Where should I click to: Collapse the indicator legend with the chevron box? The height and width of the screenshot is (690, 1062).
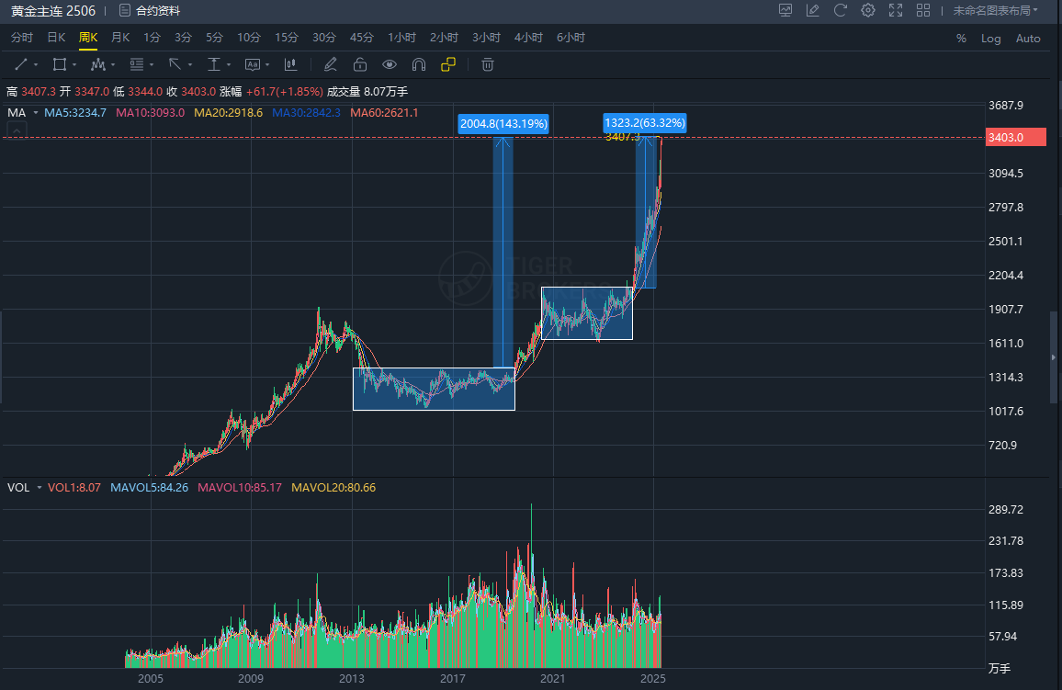(17, 130)
